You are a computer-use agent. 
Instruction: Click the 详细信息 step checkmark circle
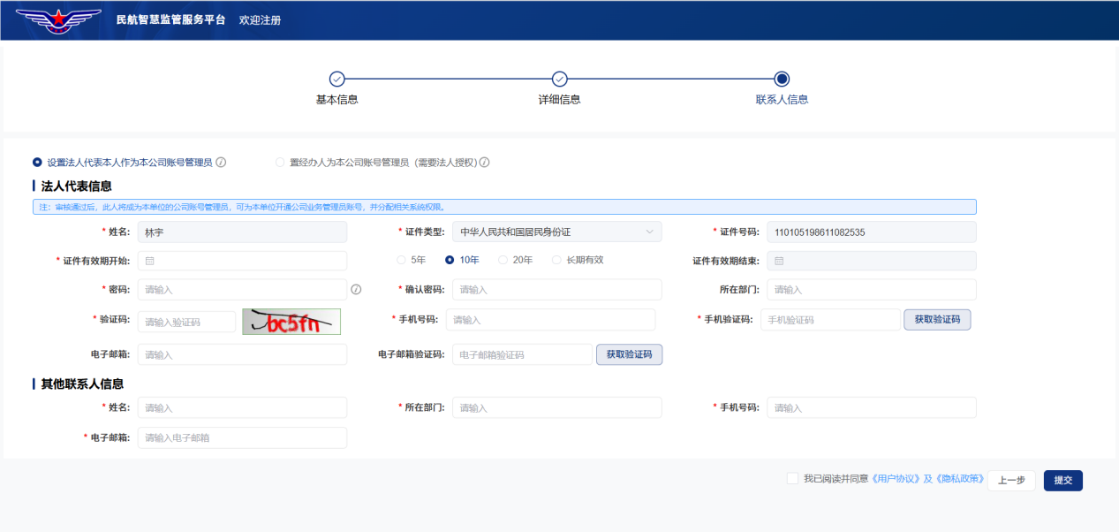pos(559,79)
